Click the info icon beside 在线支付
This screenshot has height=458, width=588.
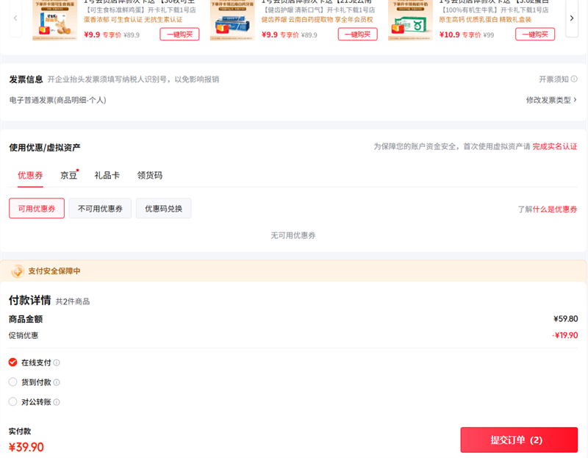coord(57,362)
